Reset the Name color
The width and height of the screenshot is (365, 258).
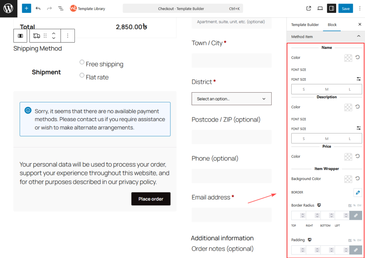(x=358, y=57)
